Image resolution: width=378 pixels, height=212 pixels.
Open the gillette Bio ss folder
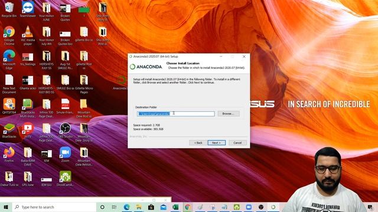click(x=84, y=34)
